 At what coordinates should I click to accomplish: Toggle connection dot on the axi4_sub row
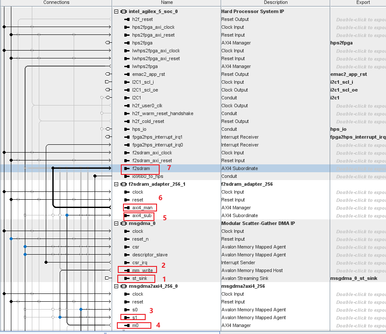[x=67, y=215]
